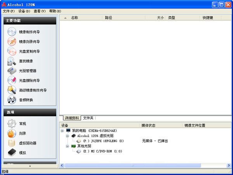Open the 镜像制作向导 wizard icon

[x=12, y=32]
